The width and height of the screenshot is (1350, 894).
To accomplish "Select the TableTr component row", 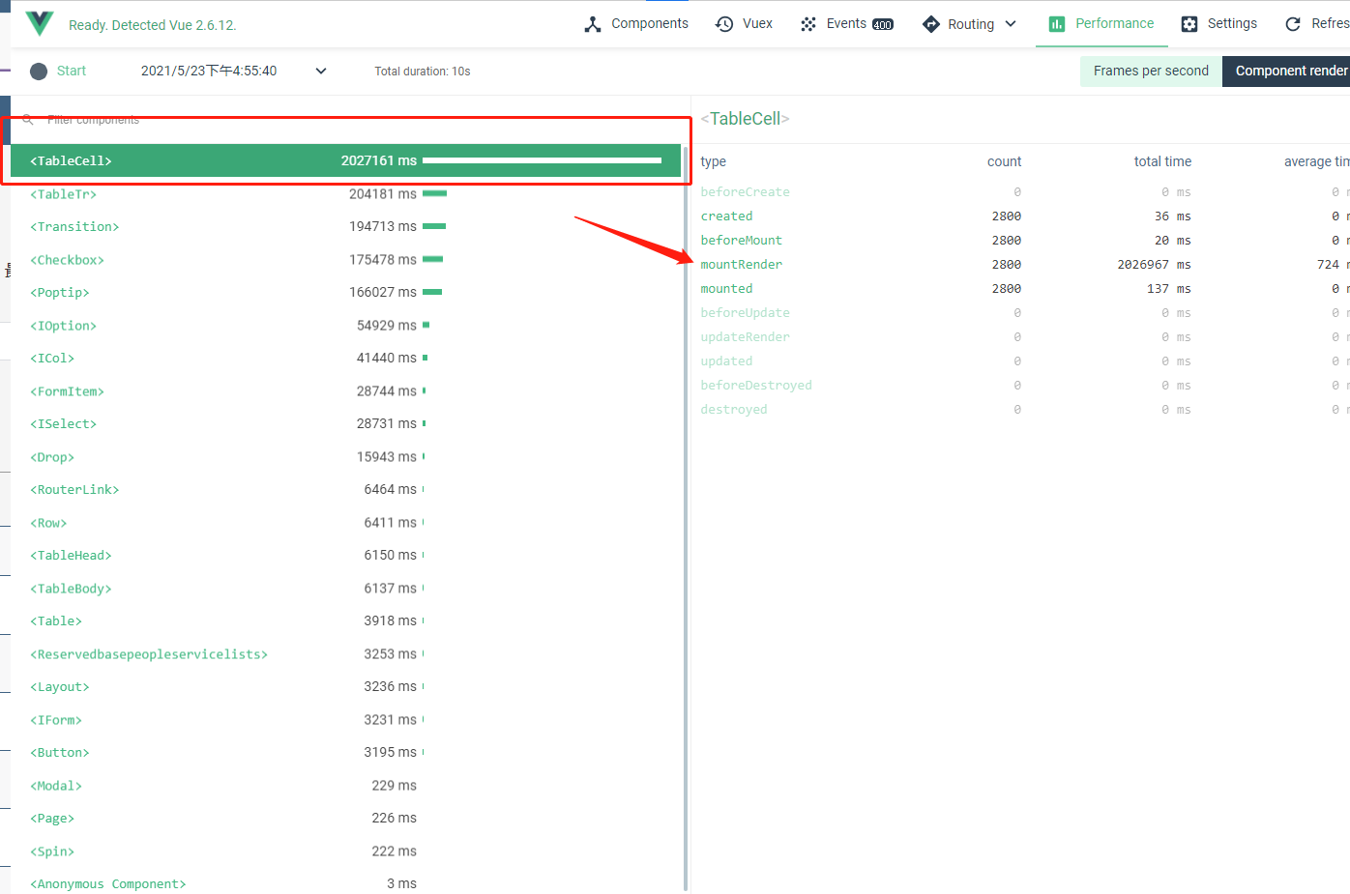I will tap(345, 194).
